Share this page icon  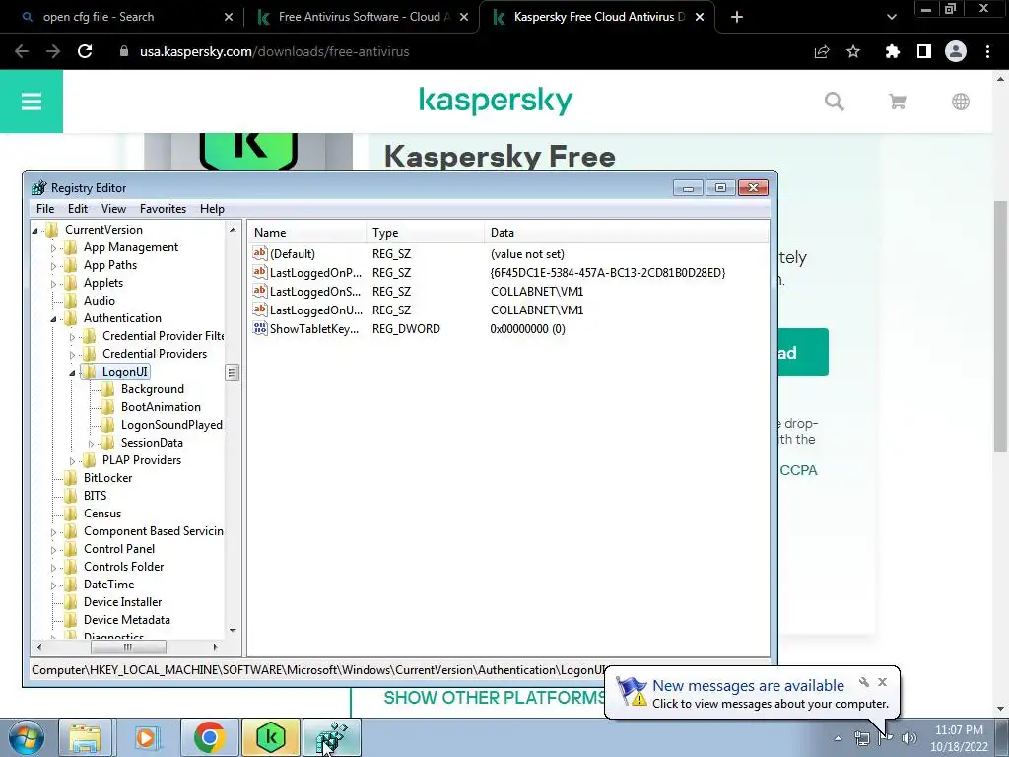822,51
